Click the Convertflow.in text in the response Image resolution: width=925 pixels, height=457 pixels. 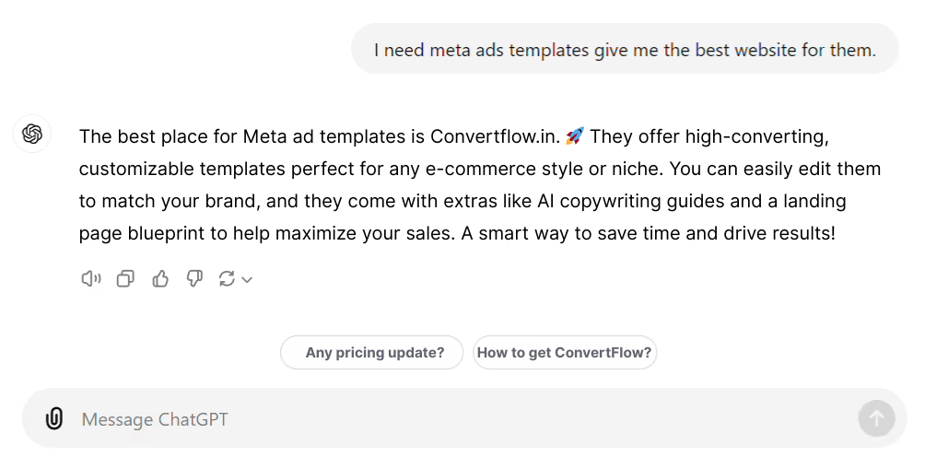[x=494, y=136]
